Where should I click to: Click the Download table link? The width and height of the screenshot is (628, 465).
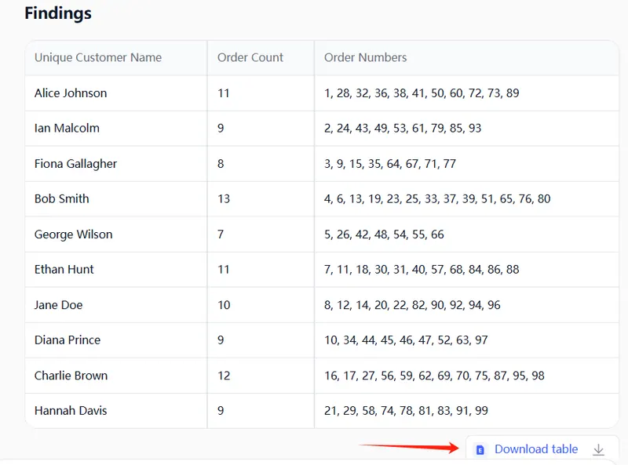coord(536,449)
